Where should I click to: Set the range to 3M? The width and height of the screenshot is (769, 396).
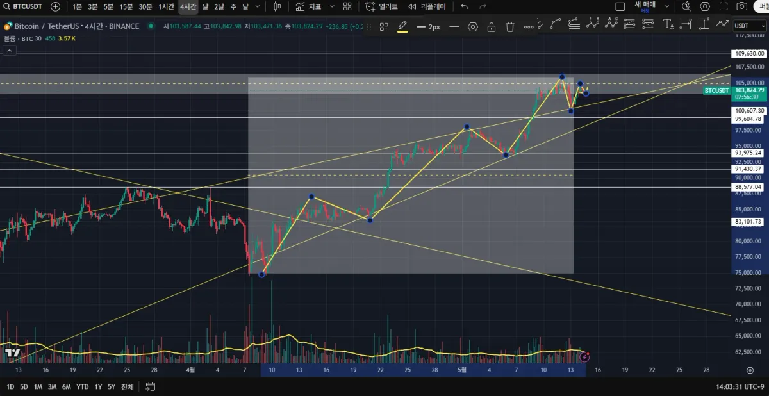(52, 386)
